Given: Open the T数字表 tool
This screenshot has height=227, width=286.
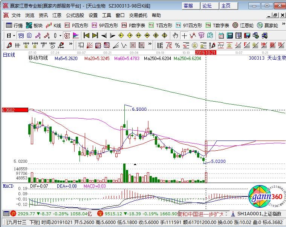Looking at the screenshot, I should coord(217,25).
